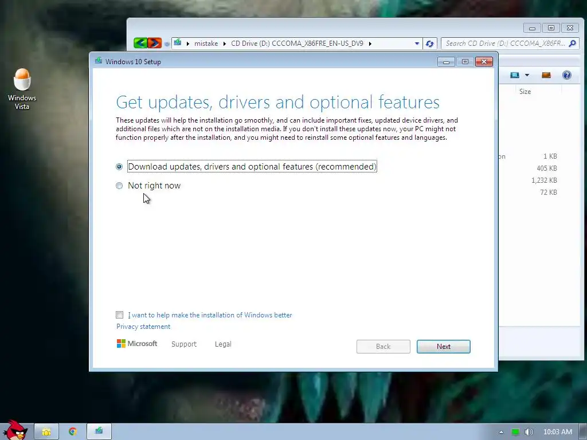Image resolution: width=587 pixels, height=440 pixels.
Task: Click the Next button
Action: [x=444, y=347]
